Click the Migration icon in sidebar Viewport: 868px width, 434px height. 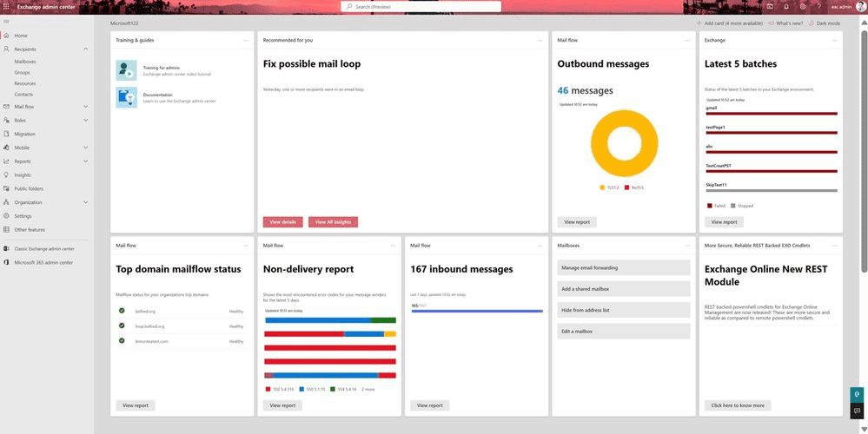click(x=6, y=134)
